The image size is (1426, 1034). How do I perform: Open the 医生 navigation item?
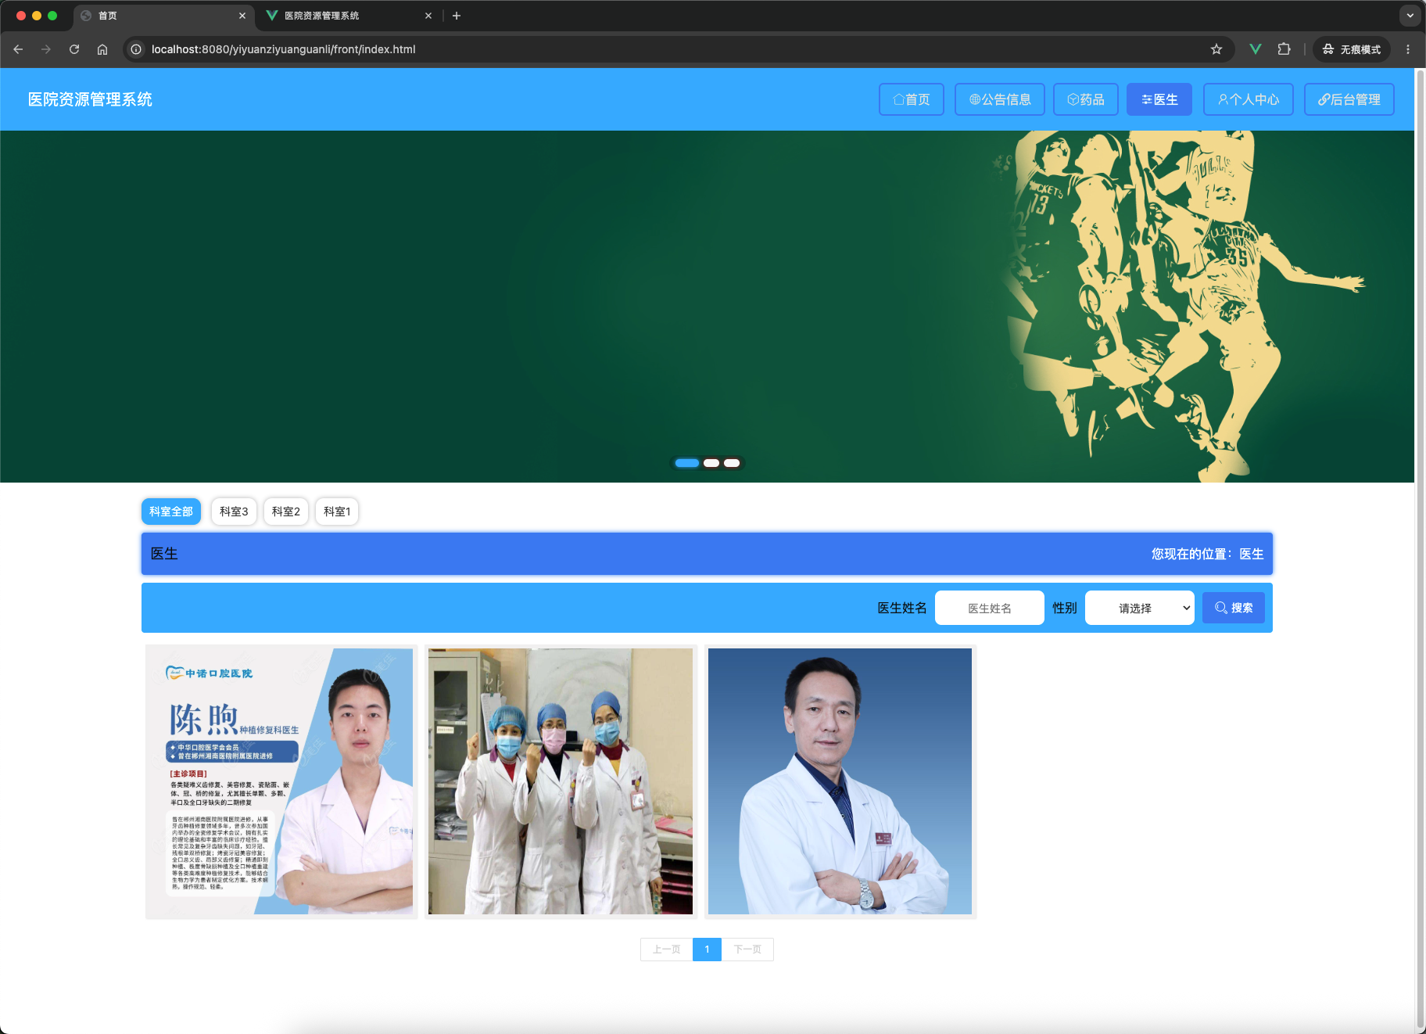[1159, 99]
